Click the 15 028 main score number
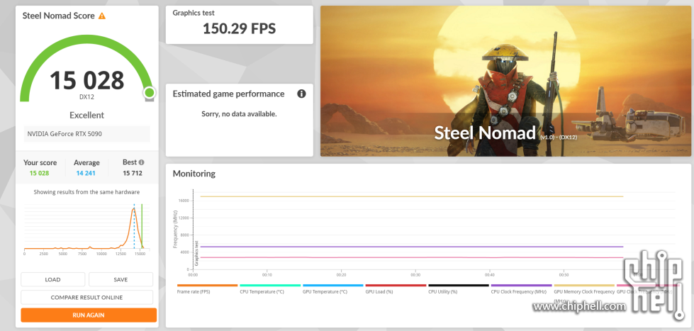 [86, 80]
